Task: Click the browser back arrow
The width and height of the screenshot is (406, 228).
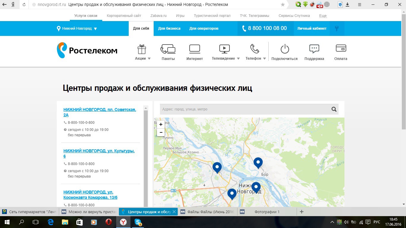Action: pyautogui.click(x=4, y=4)
